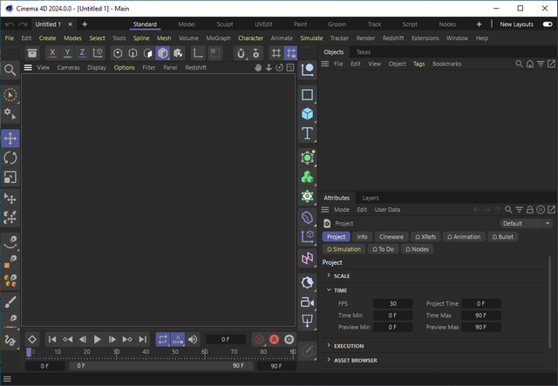Open the viewport hamburger menu
The width and height of the screenshot is (558, 386).
click(28, 68)
